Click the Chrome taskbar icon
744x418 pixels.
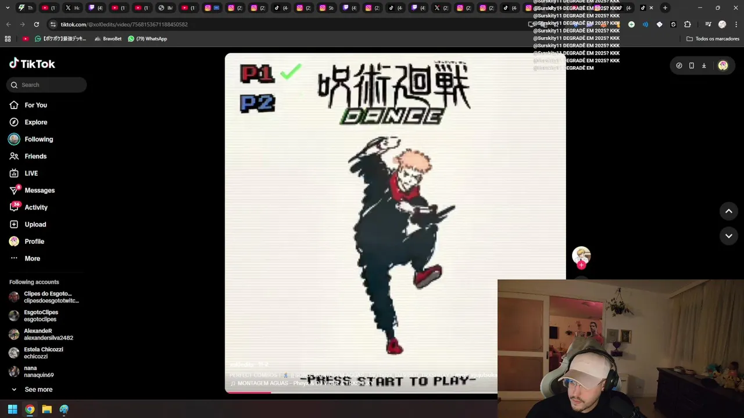click(30, 409)
